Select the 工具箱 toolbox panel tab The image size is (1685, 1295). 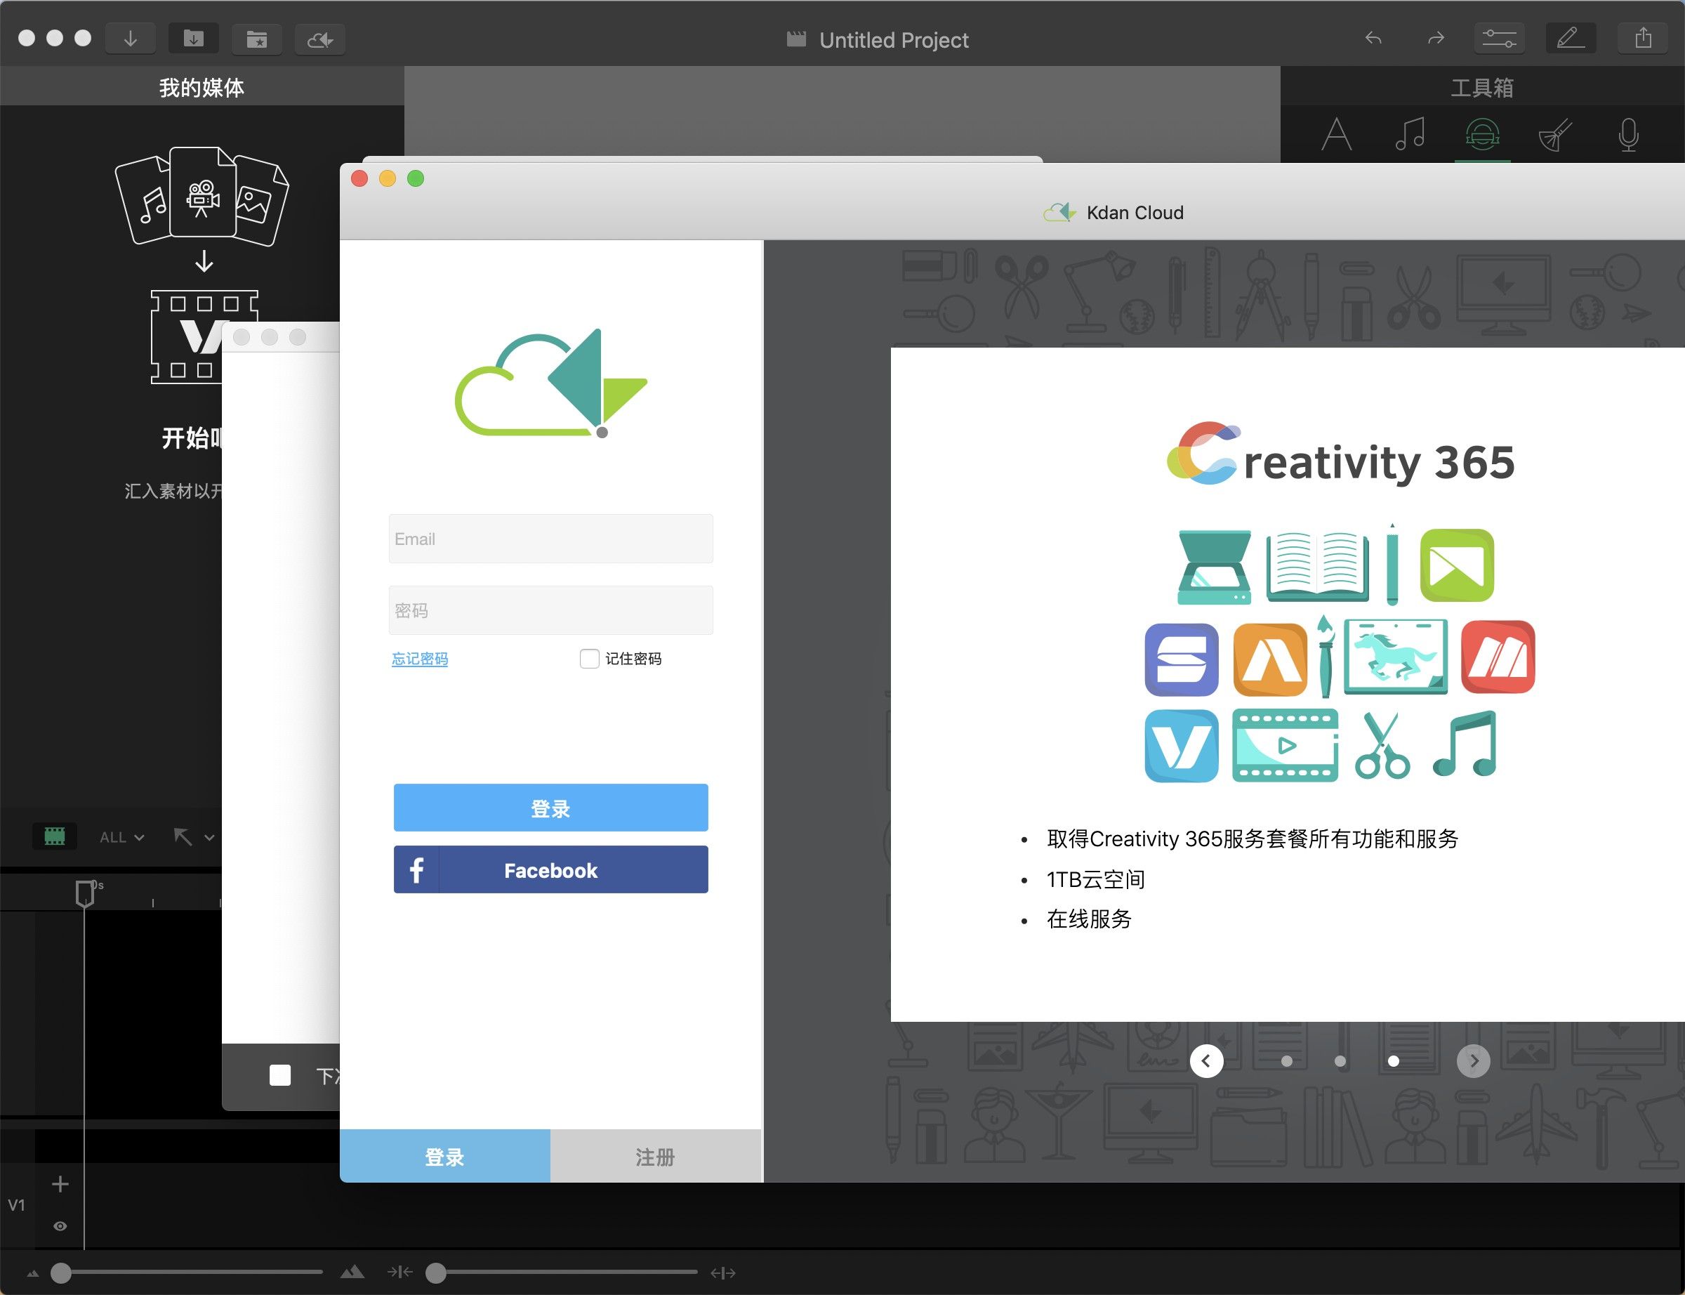click(x=1482, y=87)
